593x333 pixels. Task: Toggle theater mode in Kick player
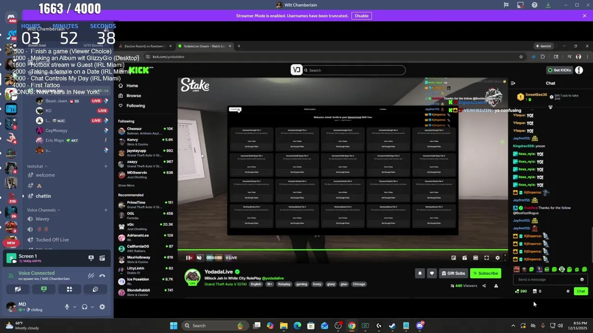click(475, 258)
